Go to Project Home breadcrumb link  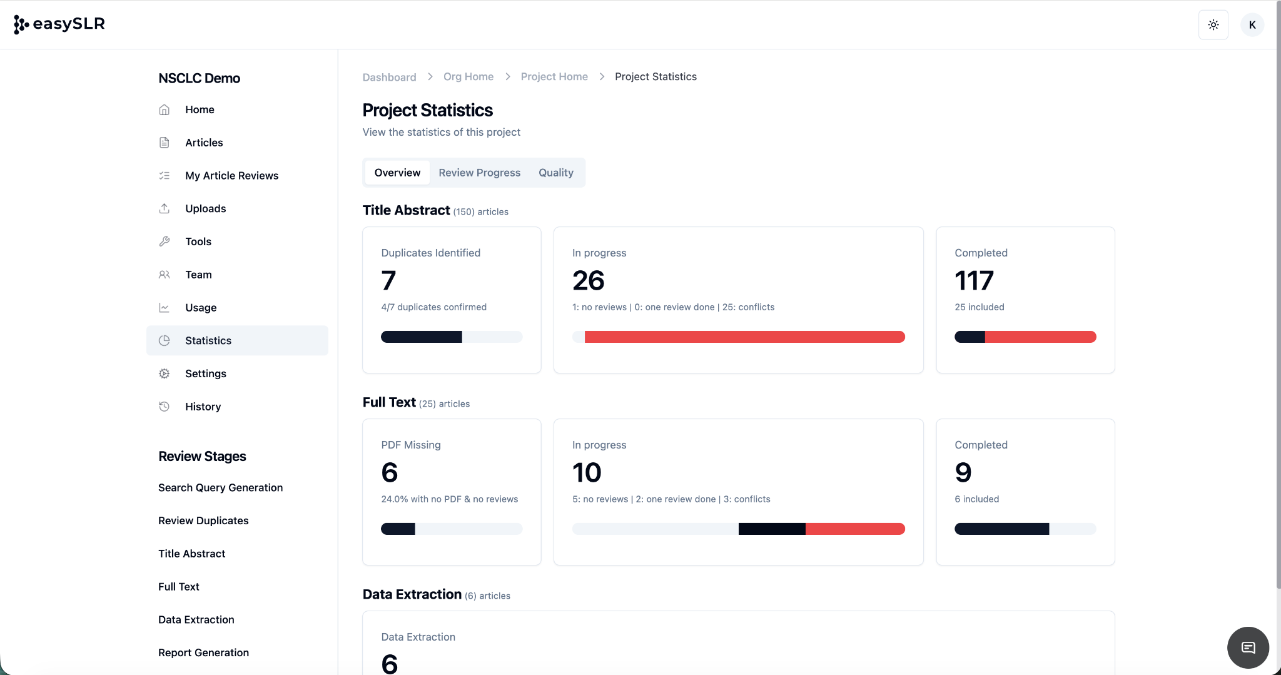pyautogui.click(x=554, y=76)
